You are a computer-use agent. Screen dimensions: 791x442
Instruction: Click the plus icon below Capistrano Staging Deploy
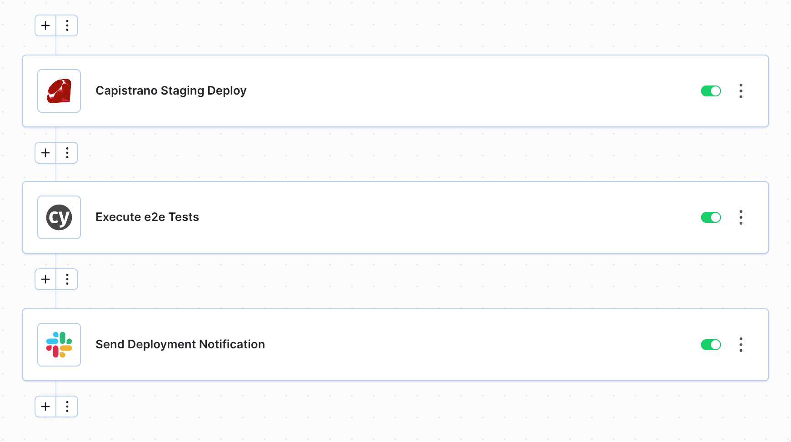coord(45,153)
